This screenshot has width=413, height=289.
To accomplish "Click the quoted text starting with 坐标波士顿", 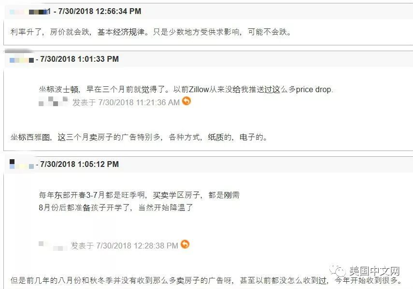I will coord(186,90).
